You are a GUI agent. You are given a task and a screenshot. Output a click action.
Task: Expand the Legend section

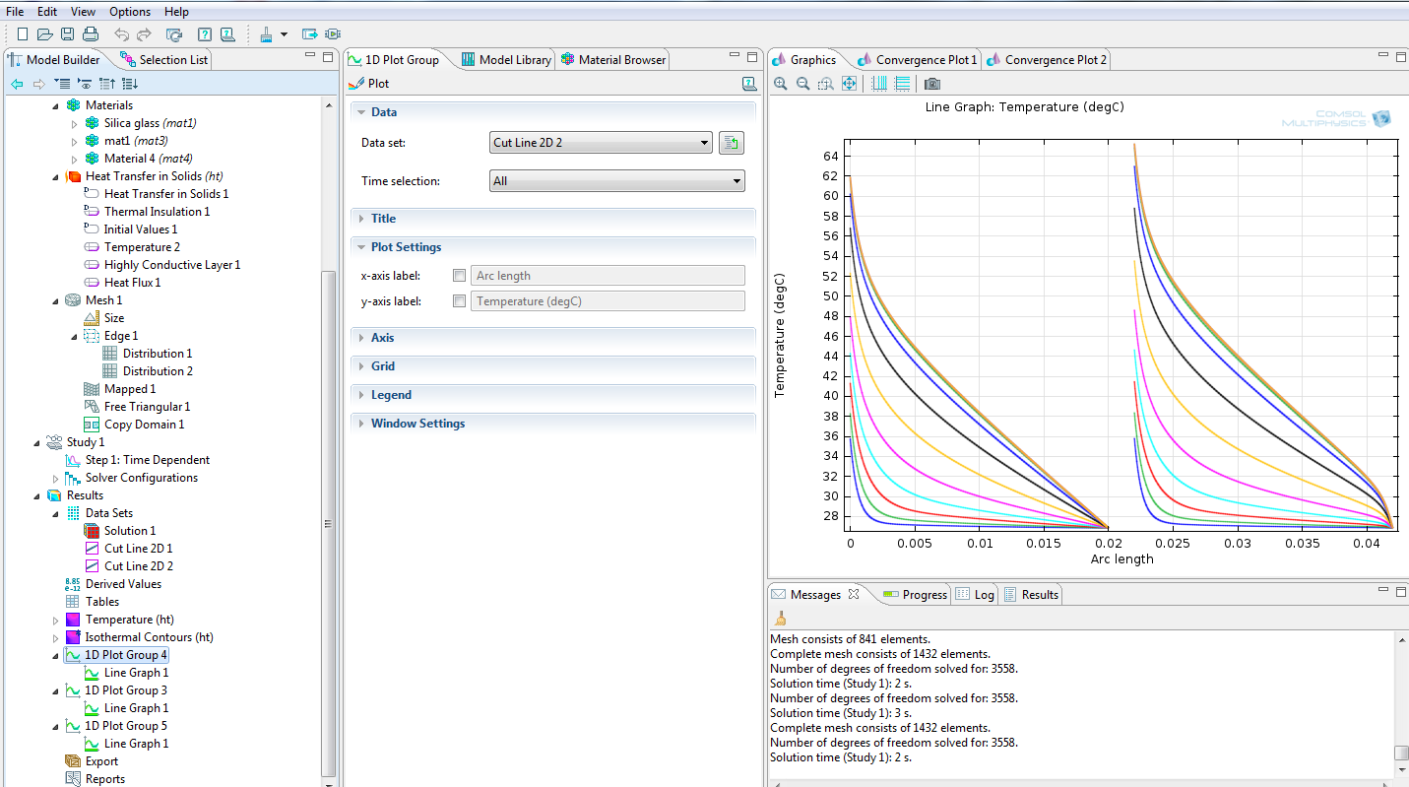tap(391, 395)
